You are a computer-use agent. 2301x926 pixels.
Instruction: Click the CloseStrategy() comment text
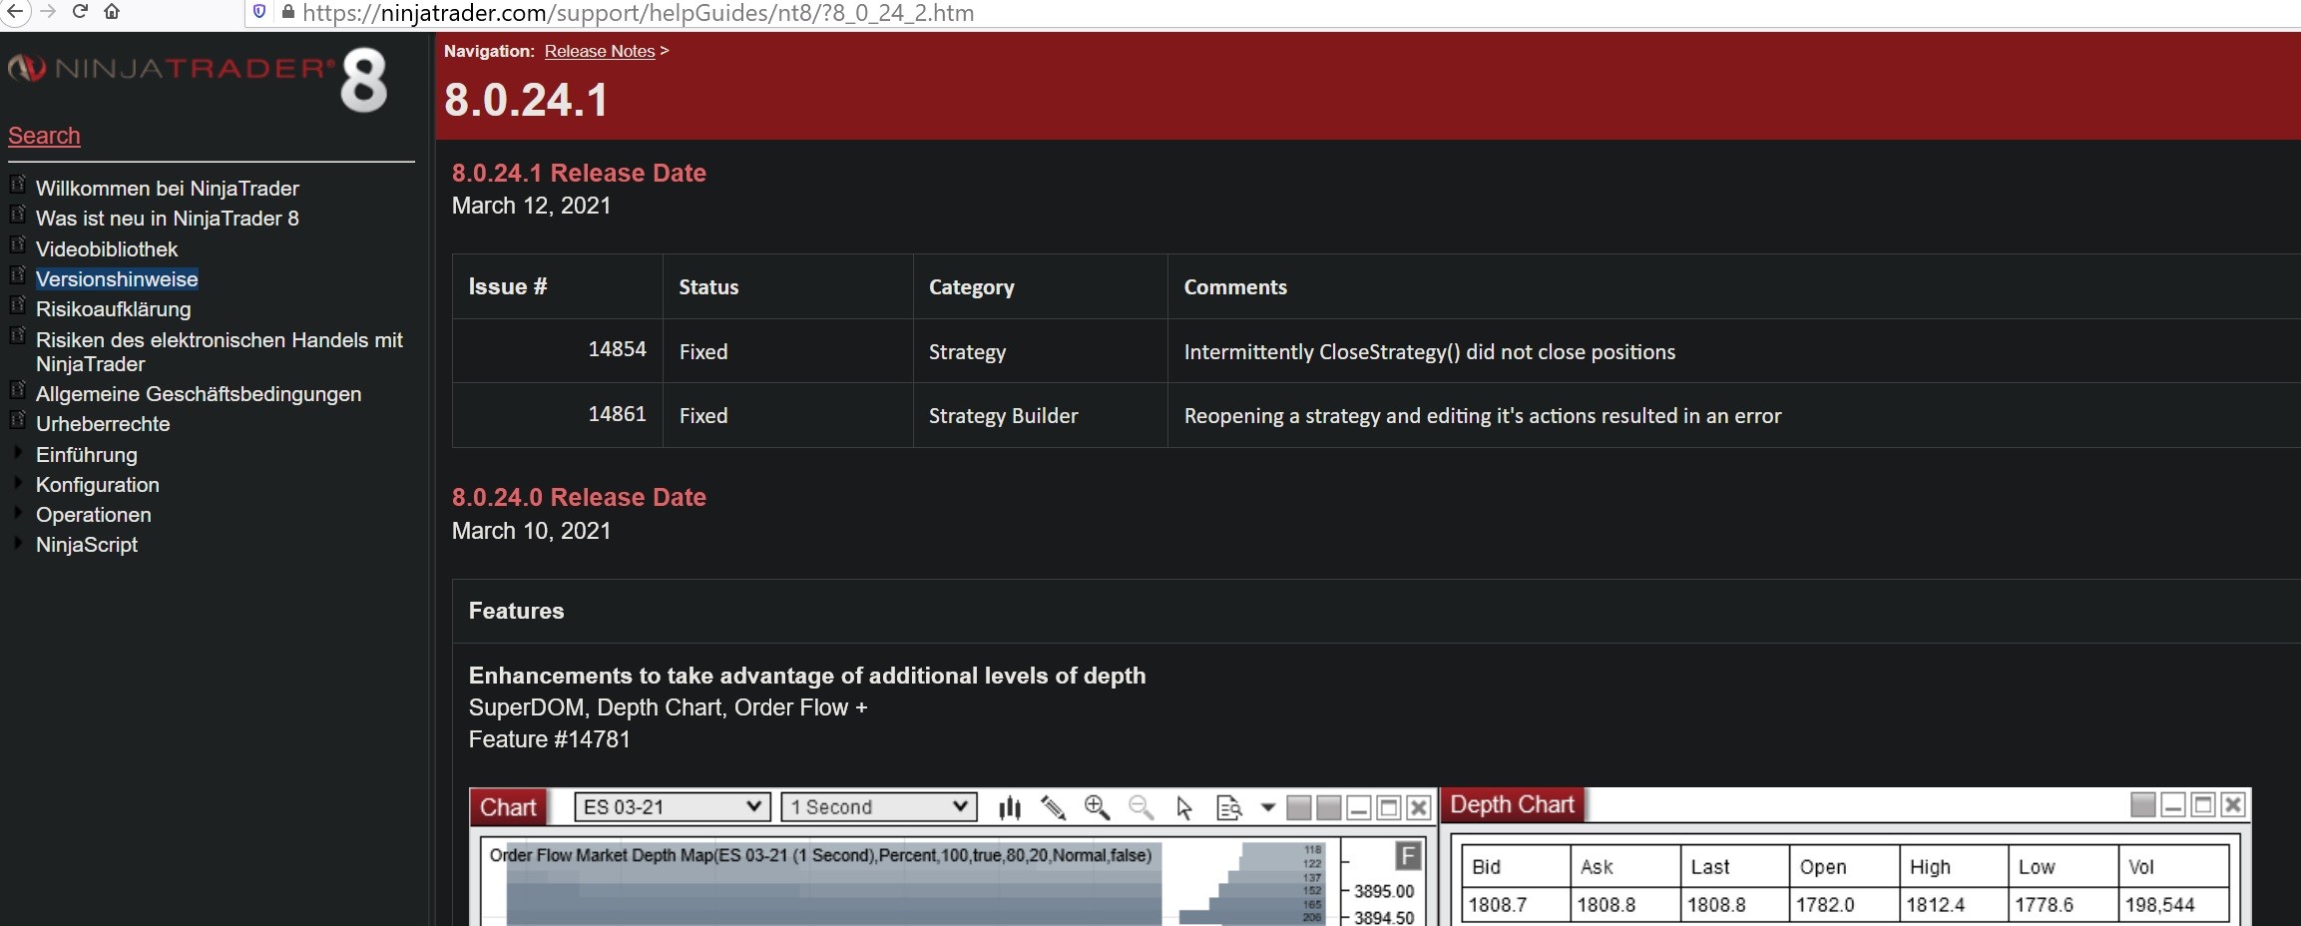pos(1430,352)
